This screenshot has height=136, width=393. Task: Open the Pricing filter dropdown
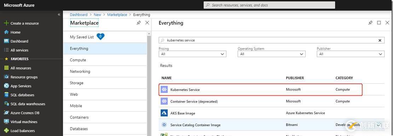(x=192, y=54)
